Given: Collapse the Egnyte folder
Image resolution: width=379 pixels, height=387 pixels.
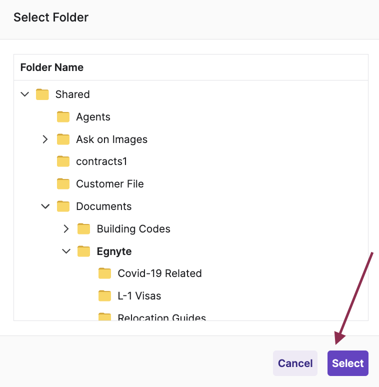Looking at the screenshot, I should click(x=66, y=251).
